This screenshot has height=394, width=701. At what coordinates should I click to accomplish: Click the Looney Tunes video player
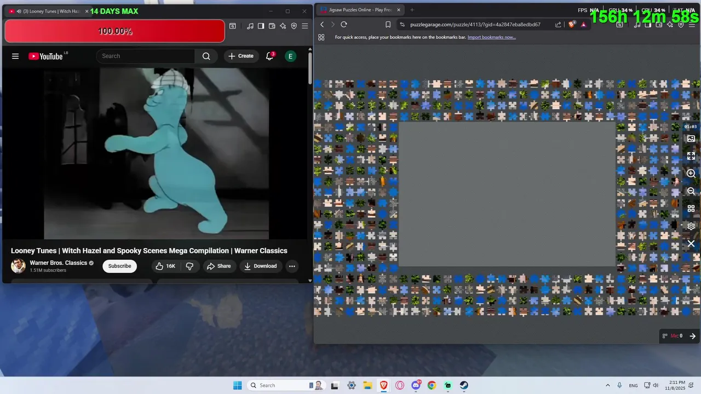[156, 154]
